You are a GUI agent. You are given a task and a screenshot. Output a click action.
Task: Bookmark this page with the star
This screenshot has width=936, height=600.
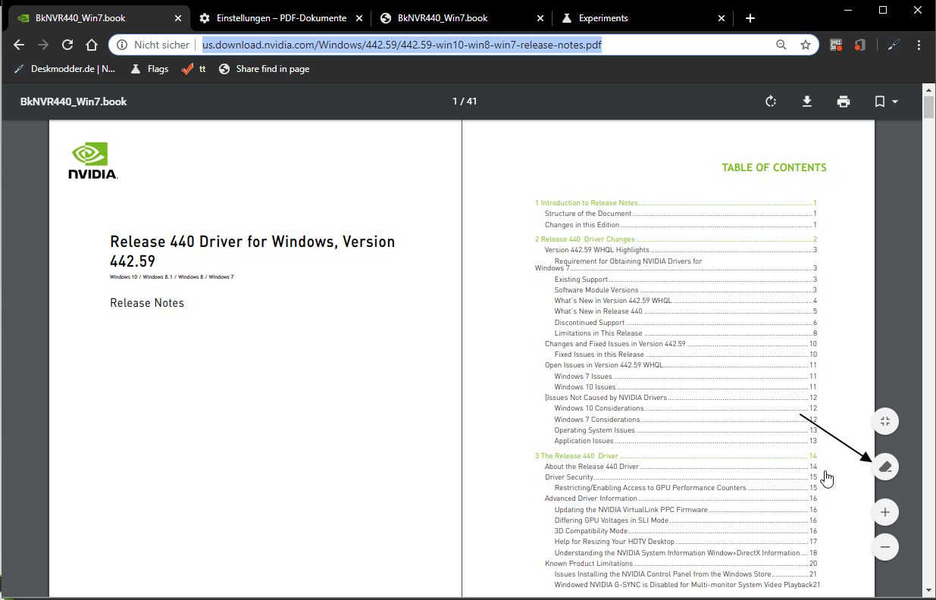click(806, 45)
